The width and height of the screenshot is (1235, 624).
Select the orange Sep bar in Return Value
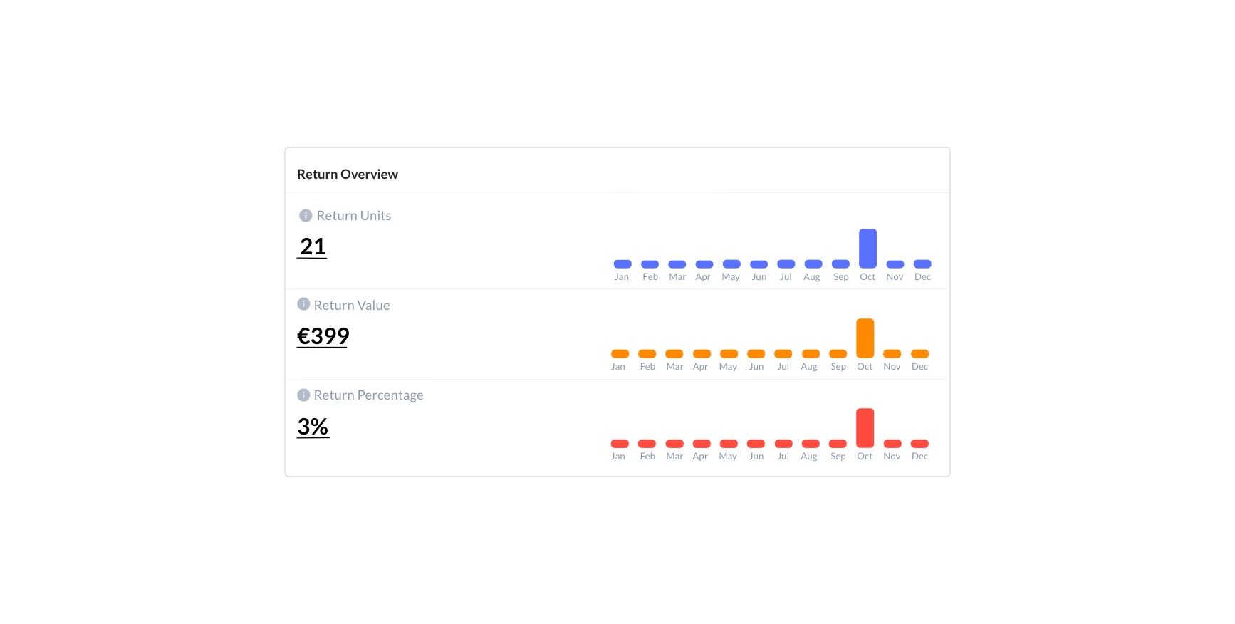(x=838, y=354)
